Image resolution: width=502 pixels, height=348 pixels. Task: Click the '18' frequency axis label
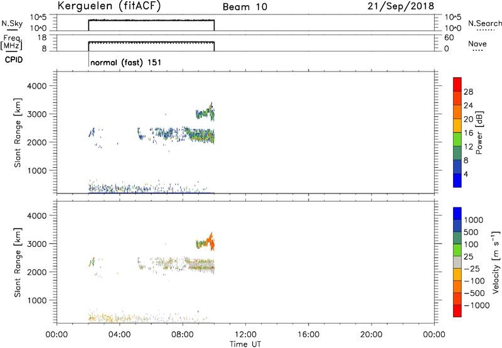click(42, 38)
